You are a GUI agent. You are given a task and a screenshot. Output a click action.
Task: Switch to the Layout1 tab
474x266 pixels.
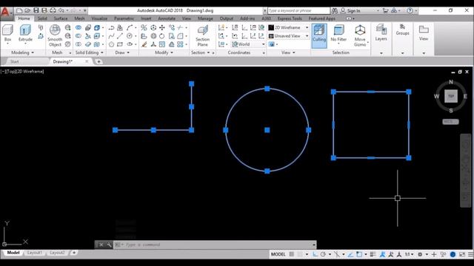(x=35, y=253)
